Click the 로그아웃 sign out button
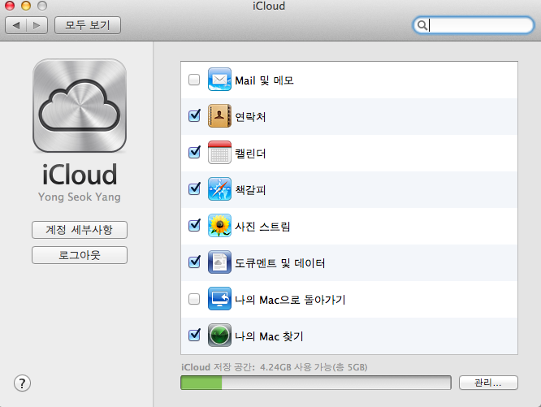Screen dimensions: 541x407 click(x=80, y=255)
